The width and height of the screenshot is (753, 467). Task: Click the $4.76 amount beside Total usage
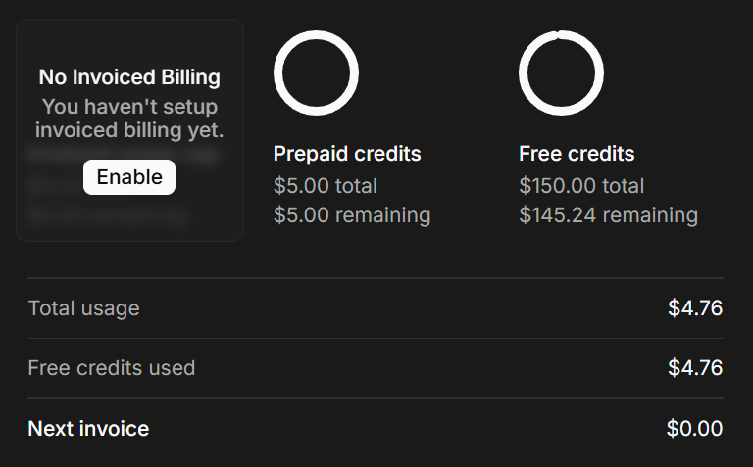point(695,308)
